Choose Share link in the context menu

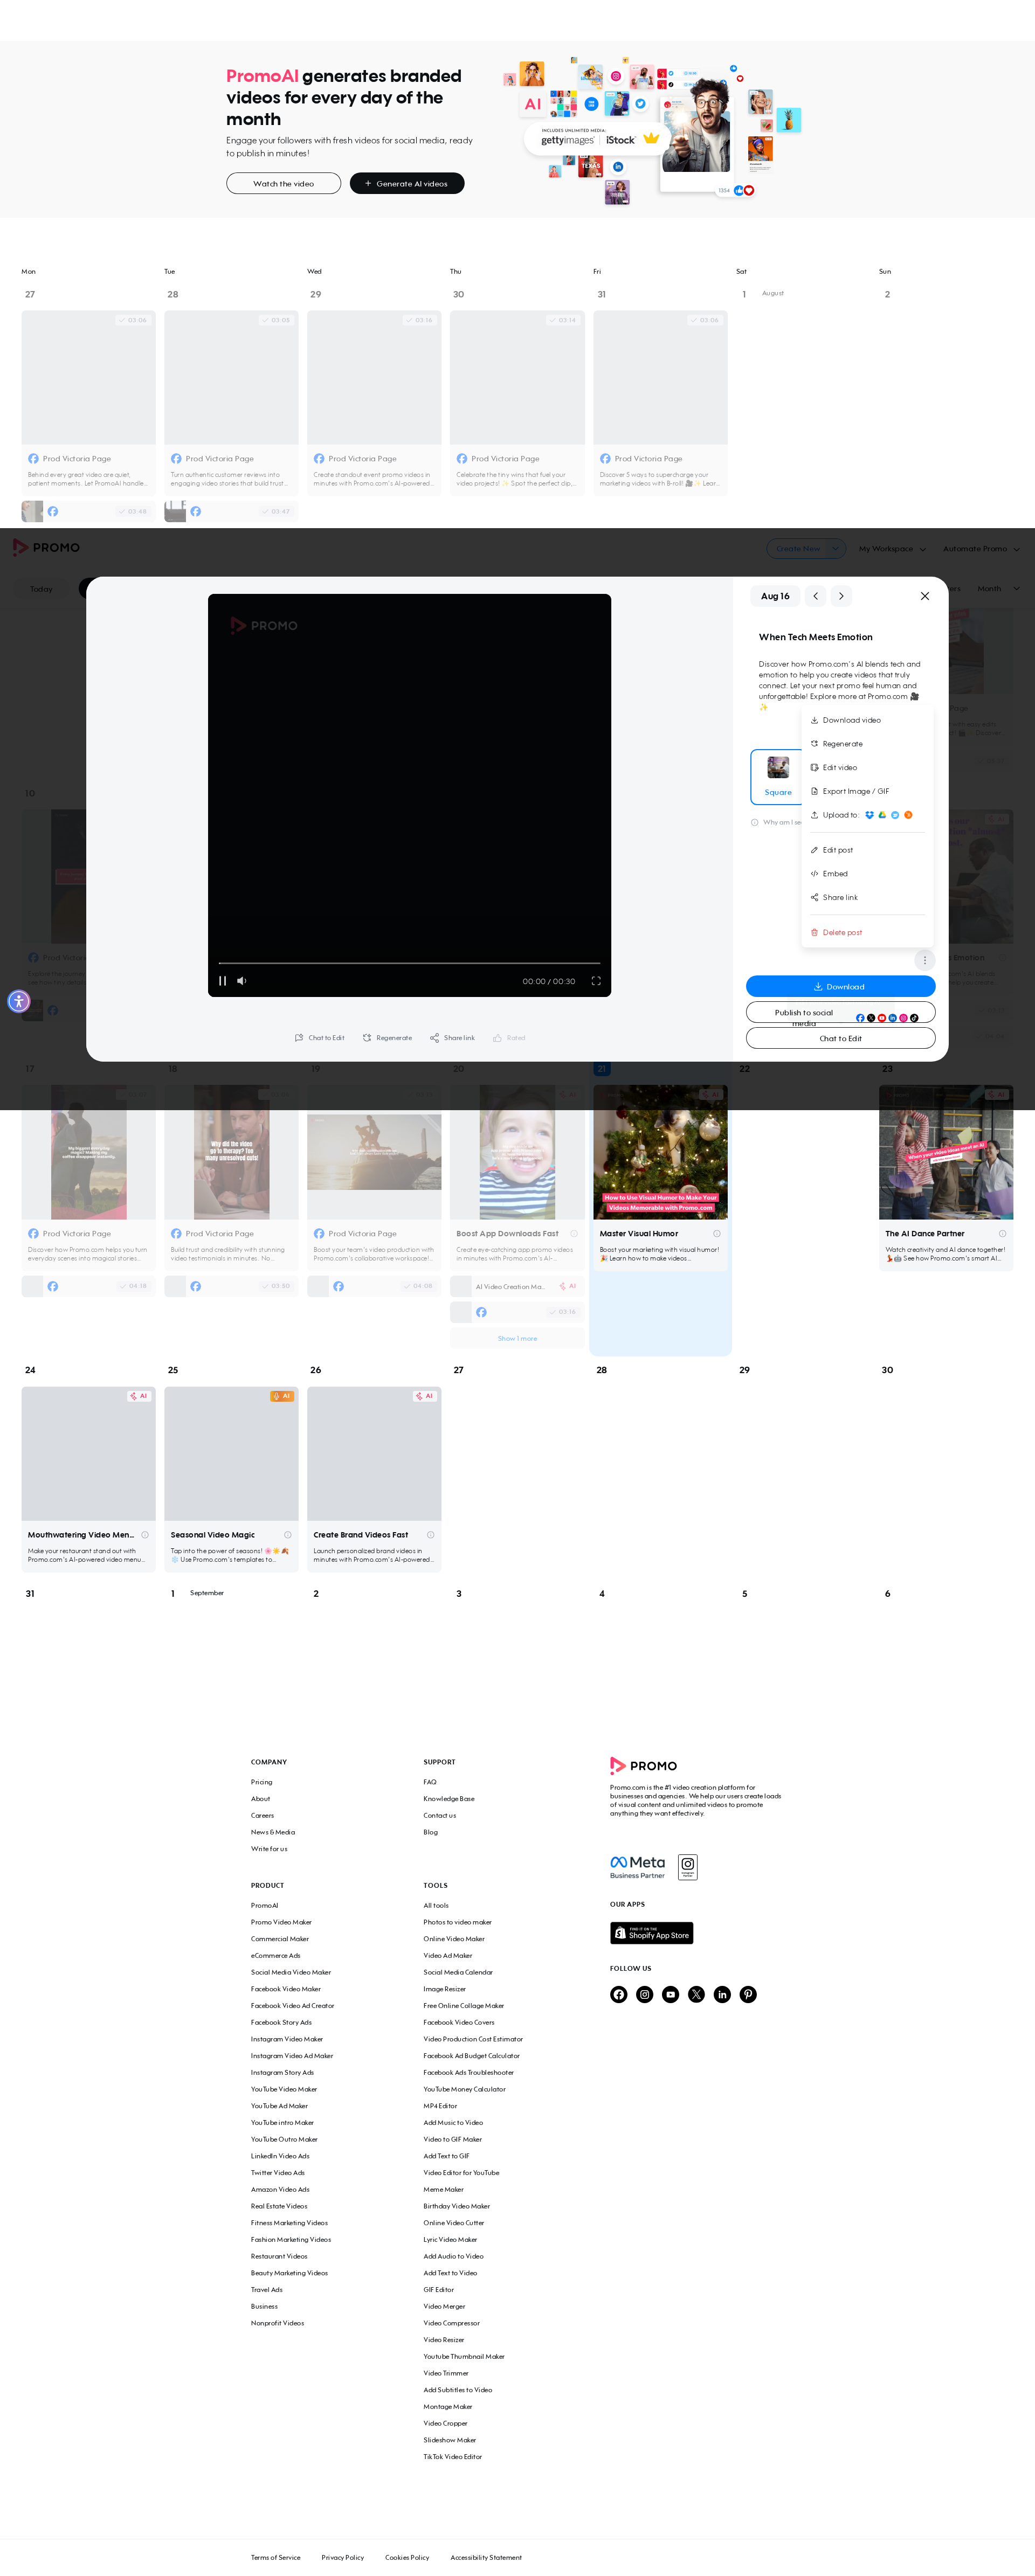click(867, 898)
